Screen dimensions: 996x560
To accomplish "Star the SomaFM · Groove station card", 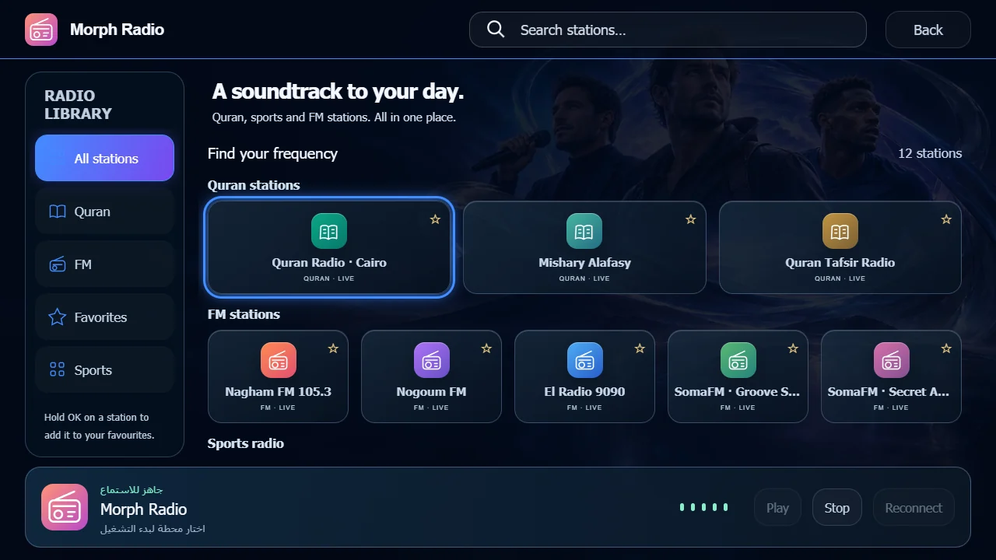I will (793, 348).
